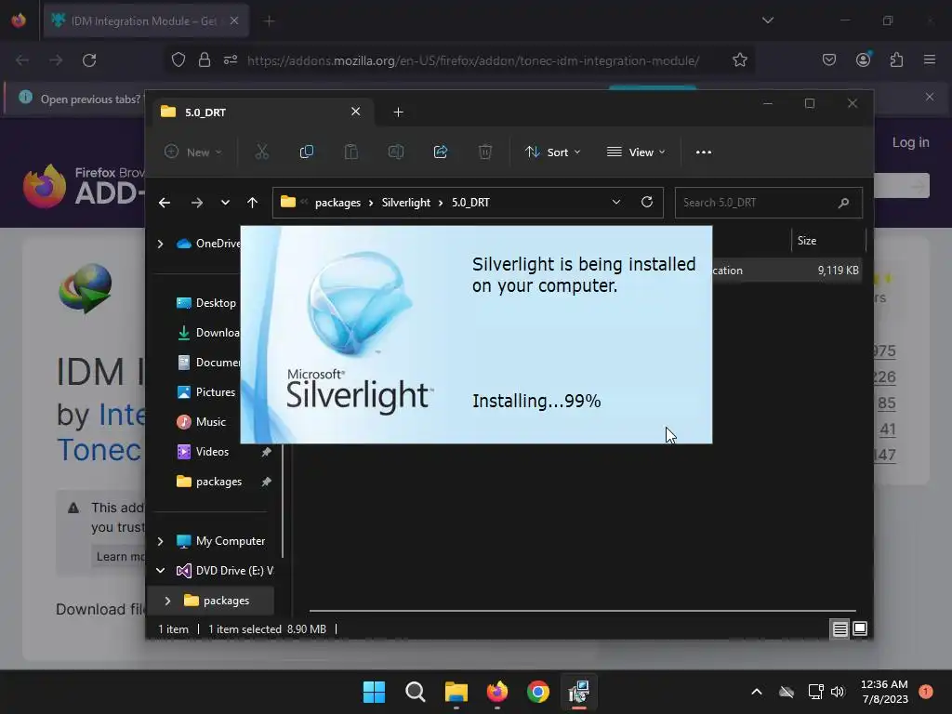
Task: Open Firefox hamburger menu
Action: [x=930, y=59]
